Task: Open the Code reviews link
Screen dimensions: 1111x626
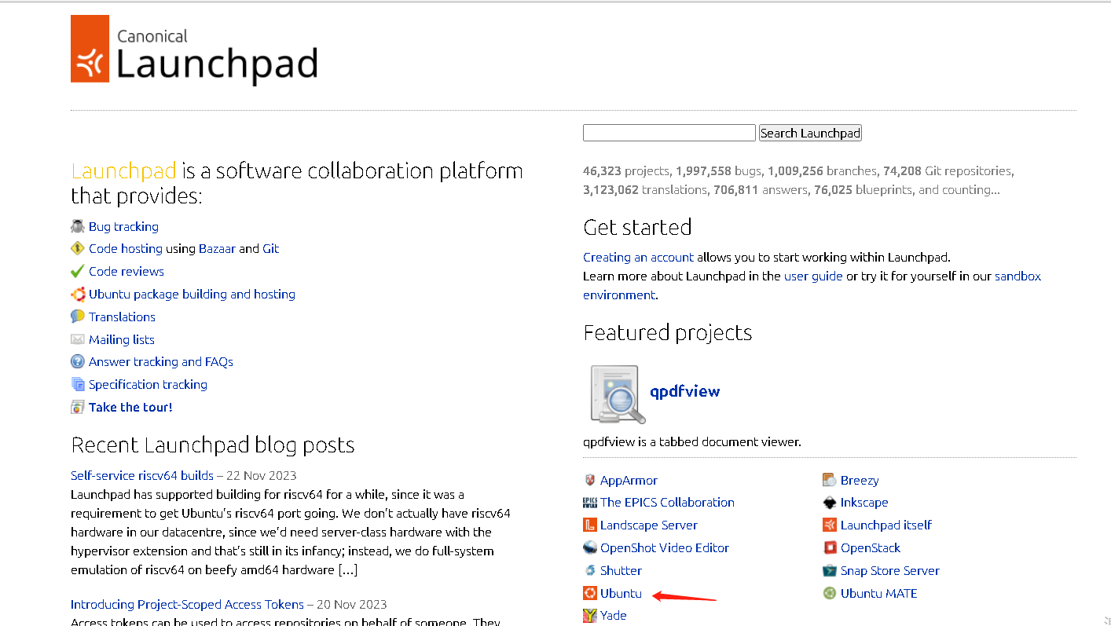Action: pyautogui.click(x=126, y=271)
